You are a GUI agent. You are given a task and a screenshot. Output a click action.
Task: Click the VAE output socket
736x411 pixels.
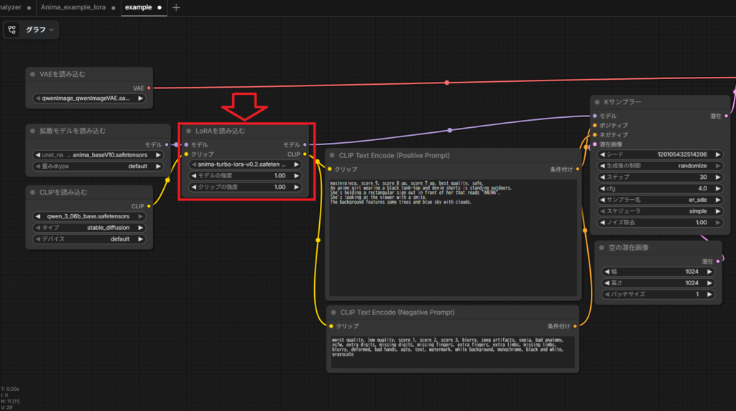tap(149, 88)
